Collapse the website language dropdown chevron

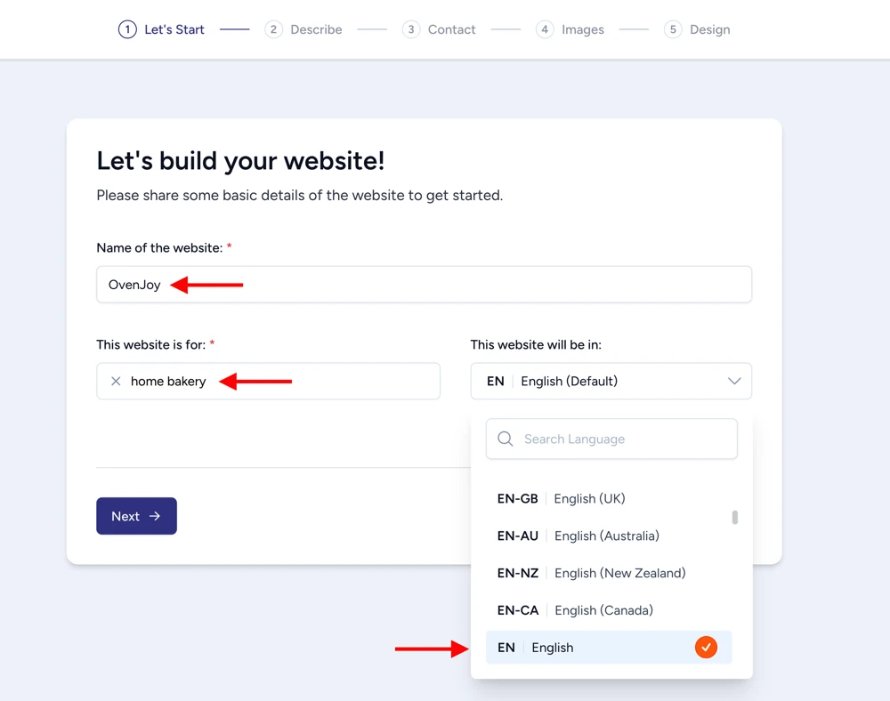[734, 381]
